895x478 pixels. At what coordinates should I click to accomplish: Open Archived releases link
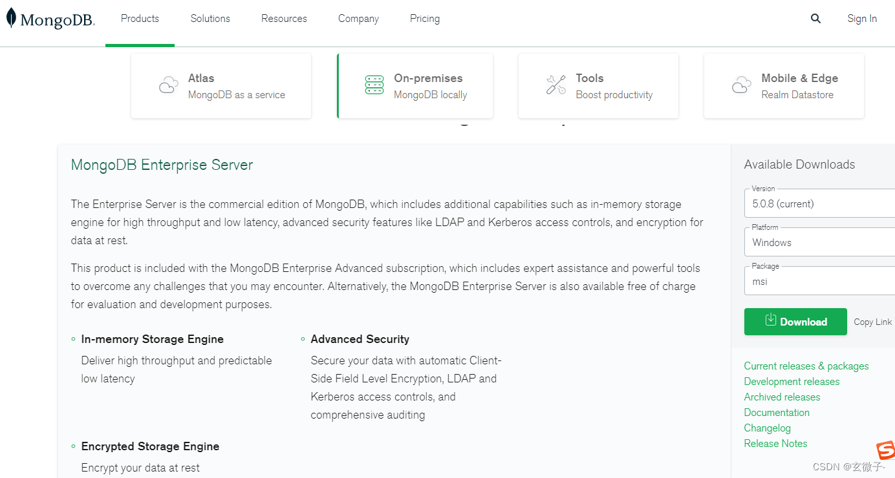point(782,397)
